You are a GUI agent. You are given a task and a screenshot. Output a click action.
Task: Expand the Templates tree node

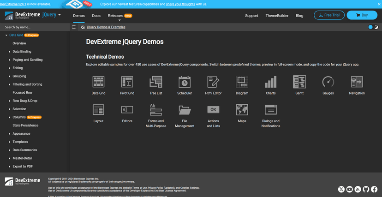[10, 142]
